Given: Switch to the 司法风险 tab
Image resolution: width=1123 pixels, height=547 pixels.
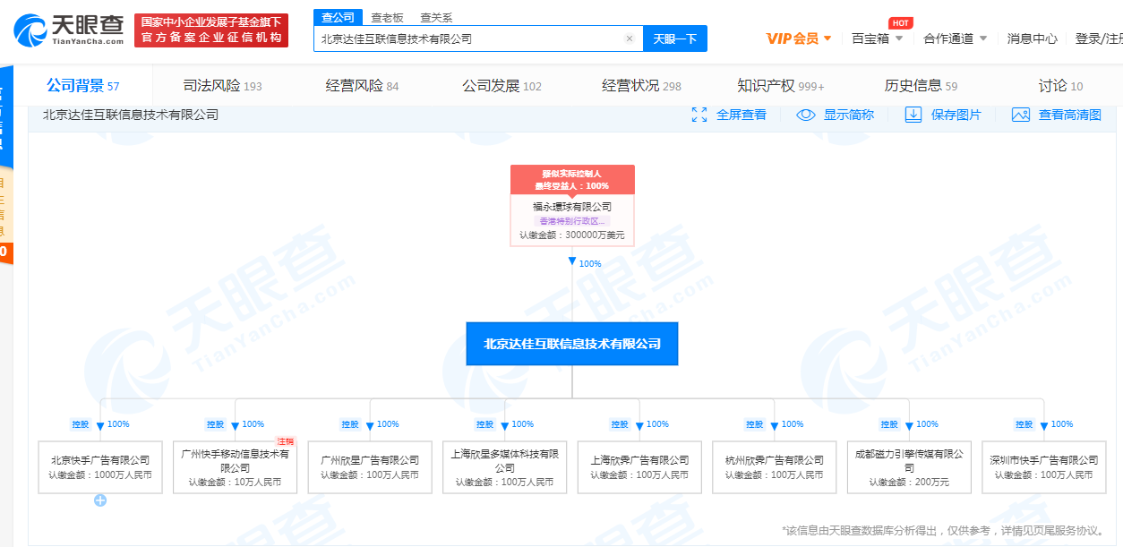Looking at the screenshot, I should [x=222, y=86].
